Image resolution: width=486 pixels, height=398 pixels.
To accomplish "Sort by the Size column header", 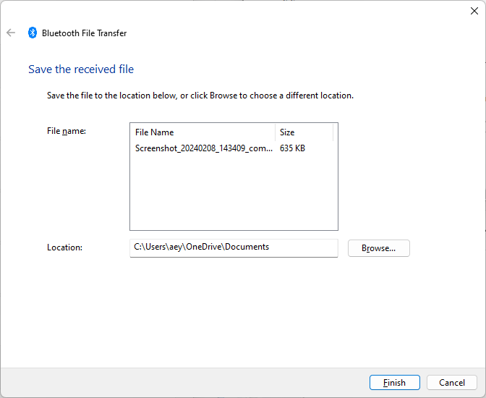I will 304,132.
